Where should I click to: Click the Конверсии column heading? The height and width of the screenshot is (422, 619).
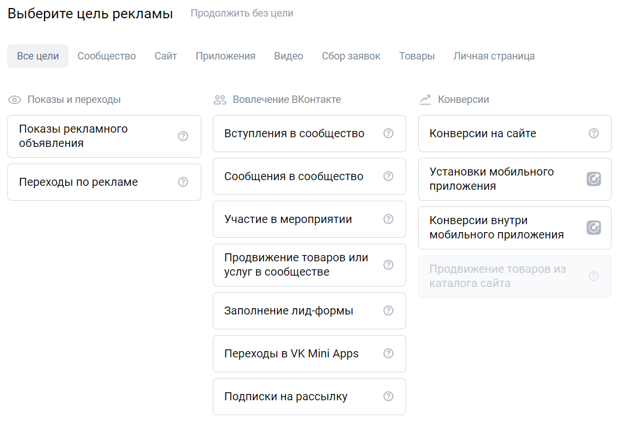point(463,99)
